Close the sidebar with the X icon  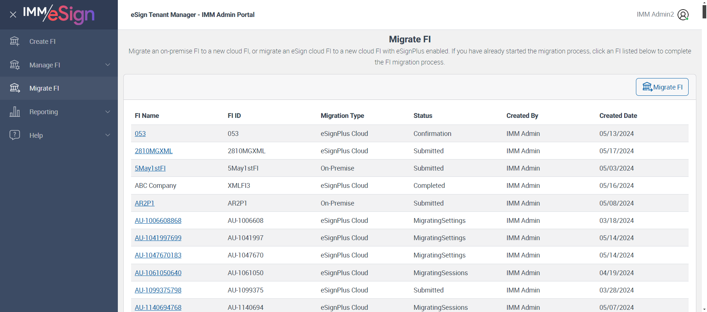(13, 15)
